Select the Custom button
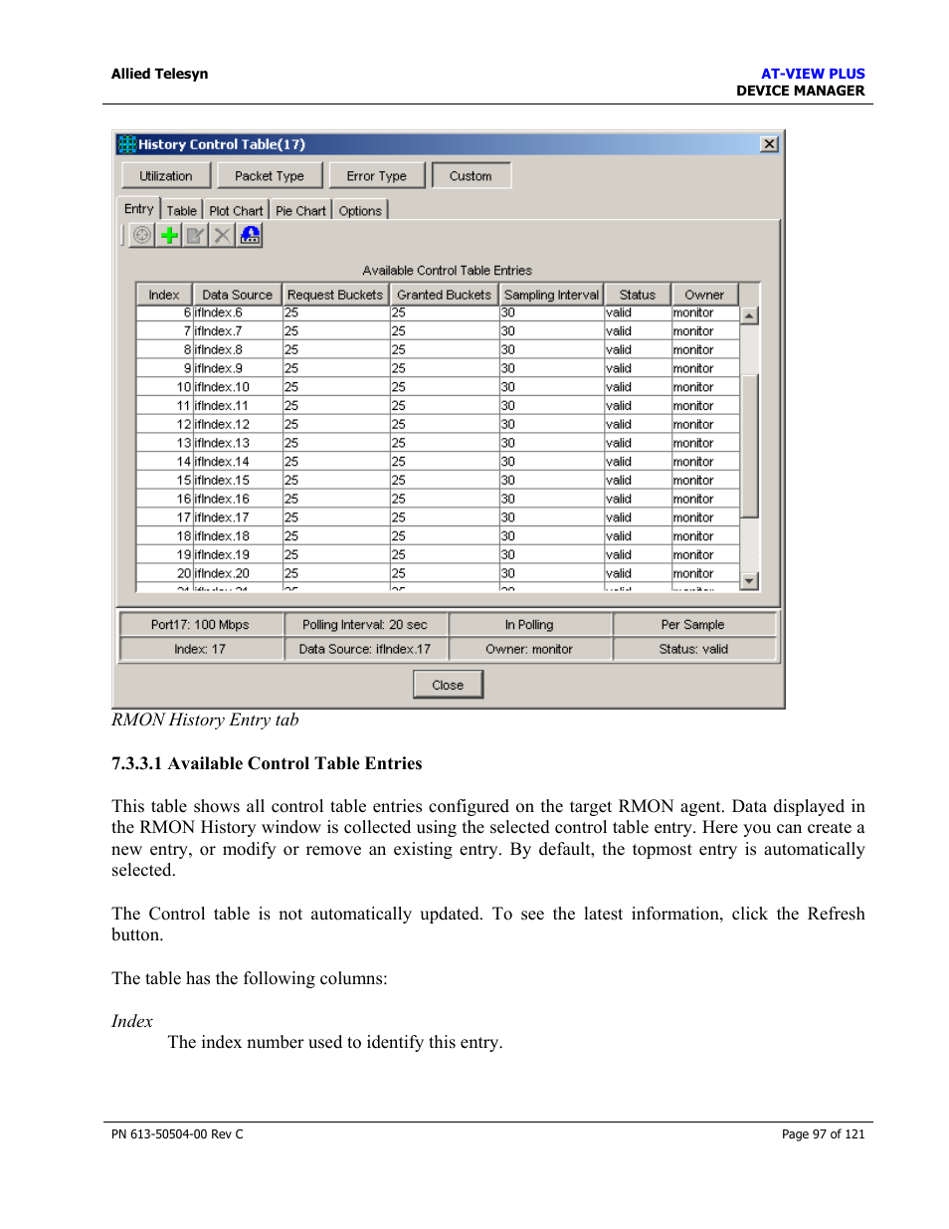This screenshot has height=1229, width=949. [471, 176]
